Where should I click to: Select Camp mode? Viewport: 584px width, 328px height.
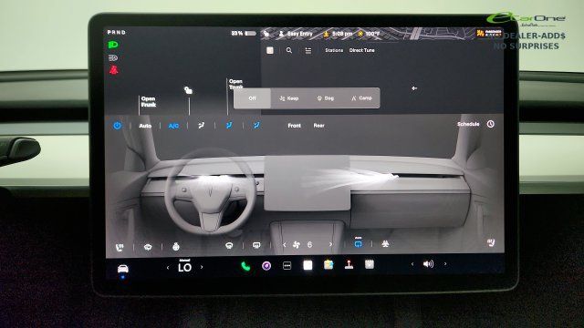click(361, 98)
